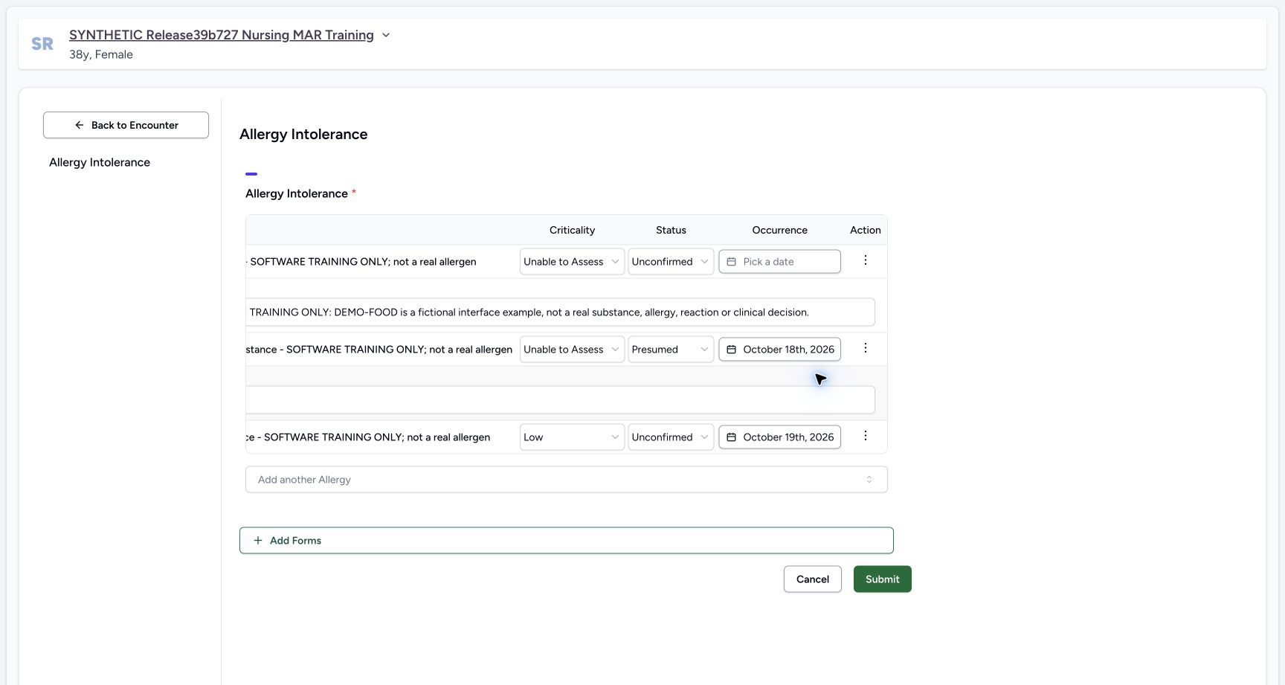Click the allergen name in the Low criticality row

(x=368, y=437)
